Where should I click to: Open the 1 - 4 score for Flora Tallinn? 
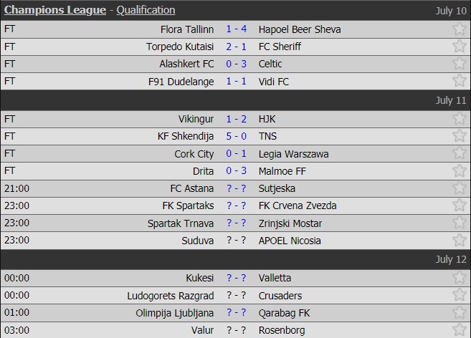(237, 29)
